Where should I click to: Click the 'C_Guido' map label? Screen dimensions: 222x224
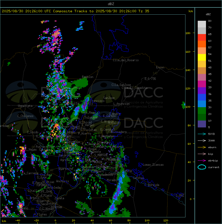[x=33, y=132]
